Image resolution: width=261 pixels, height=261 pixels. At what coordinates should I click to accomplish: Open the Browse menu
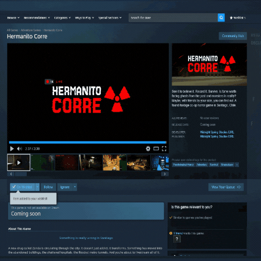tap(13, 18)
